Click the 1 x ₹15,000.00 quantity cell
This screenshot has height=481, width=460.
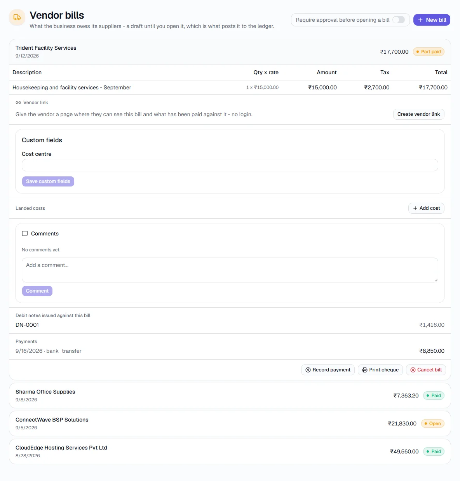(x=262, y=87)
